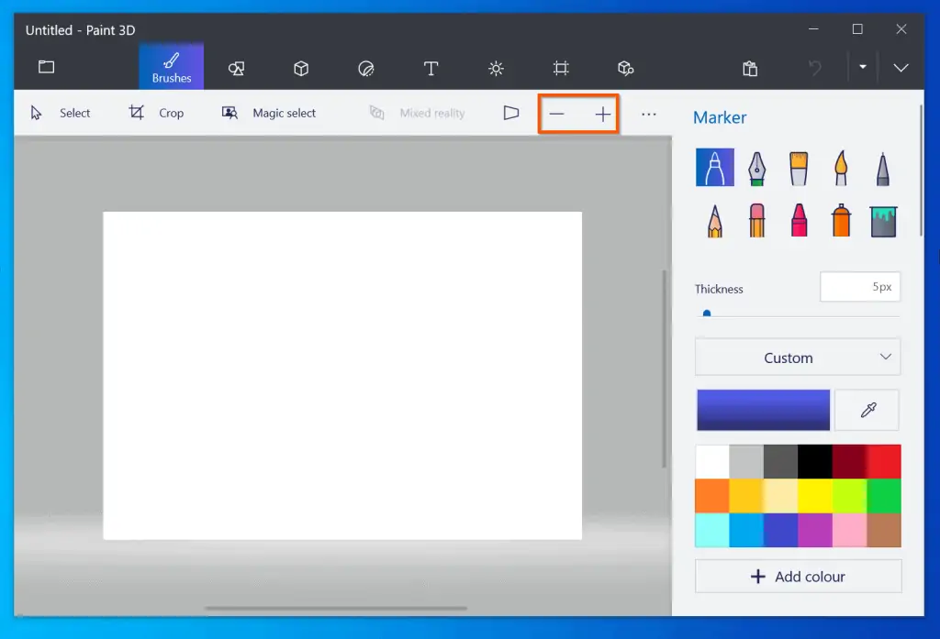This screenshot has height=639, width=940.
Task: Click Add colour
Action: click(x=798, y=576)
